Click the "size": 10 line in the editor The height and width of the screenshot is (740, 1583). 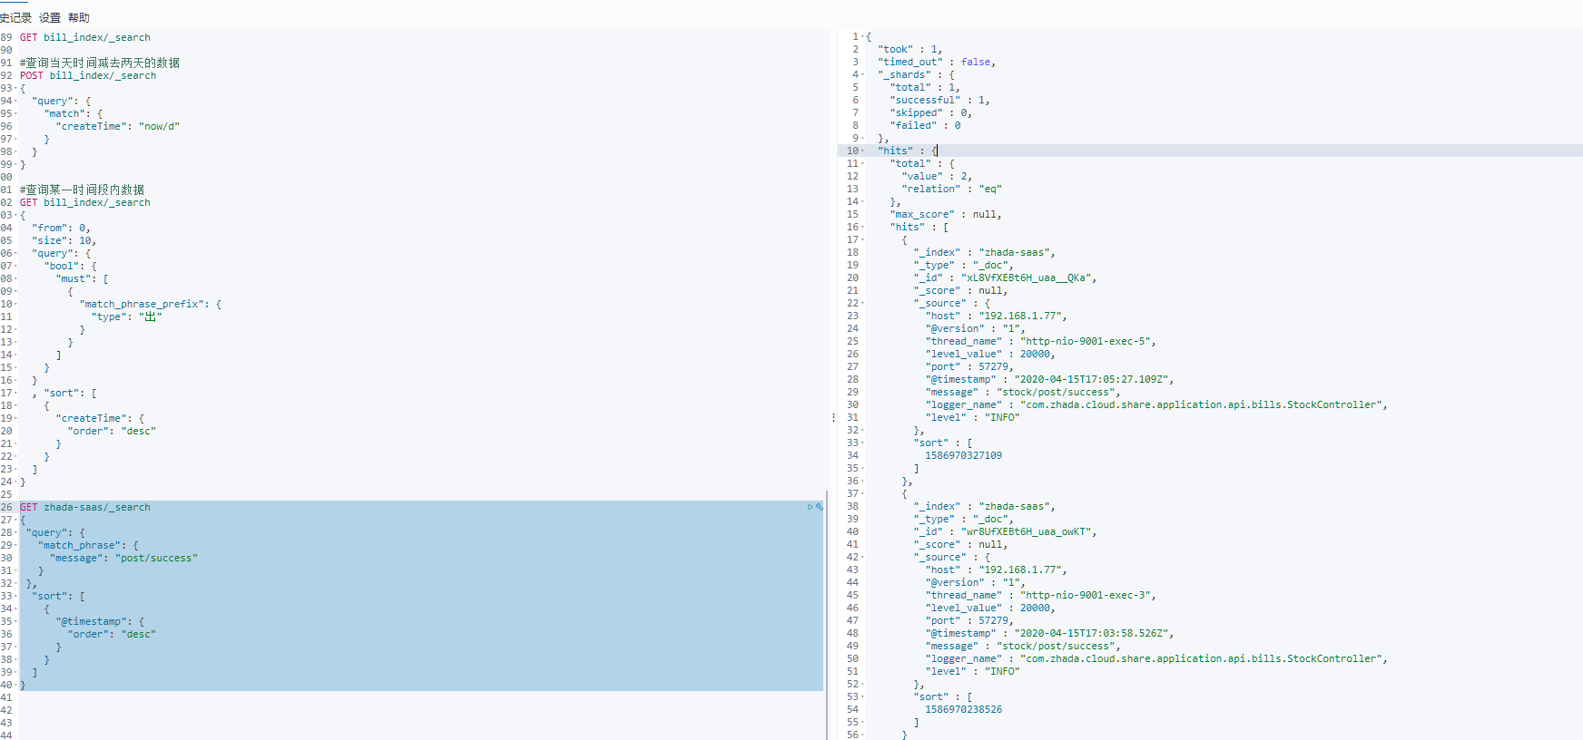click(64, 240)
